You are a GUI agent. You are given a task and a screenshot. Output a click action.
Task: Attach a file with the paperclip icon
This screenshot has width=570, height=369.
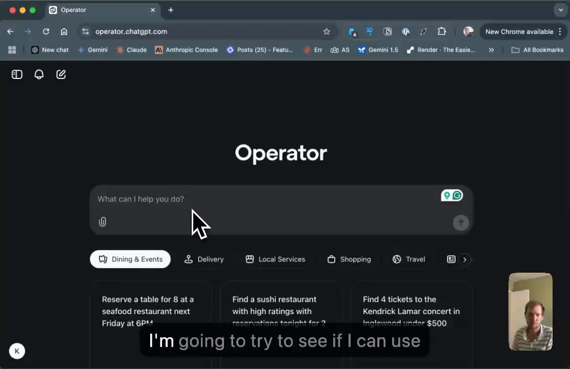pos(103,222)
